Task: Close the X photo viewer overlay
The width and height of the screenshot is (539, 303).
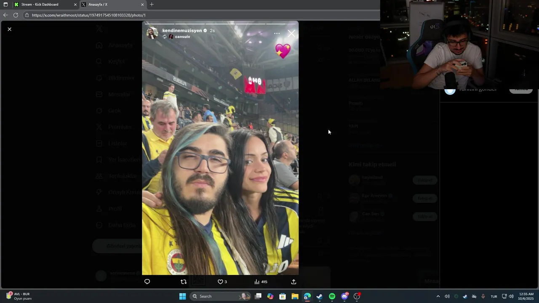Action: click(9, 29)
